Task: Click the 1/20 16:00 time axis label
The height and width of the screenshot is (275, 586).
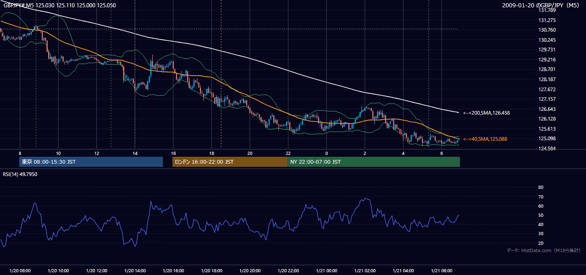Action: click(x=173, y=271)
